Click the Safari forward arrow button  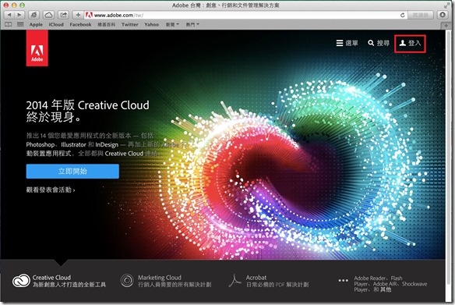pyautogui.click(x=19, y=15)
